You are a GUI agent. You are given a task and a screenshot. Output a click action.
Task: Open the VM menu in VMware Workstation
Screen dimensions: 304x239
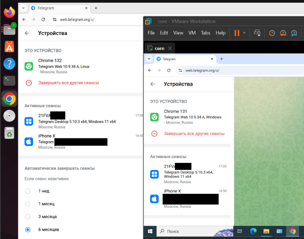192,33
